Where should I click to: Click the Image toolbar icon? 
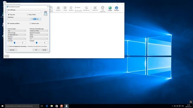65,8
